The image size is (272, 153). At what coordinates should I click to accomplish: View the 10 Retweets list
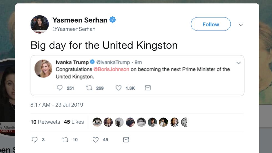[x=45, y=122]
